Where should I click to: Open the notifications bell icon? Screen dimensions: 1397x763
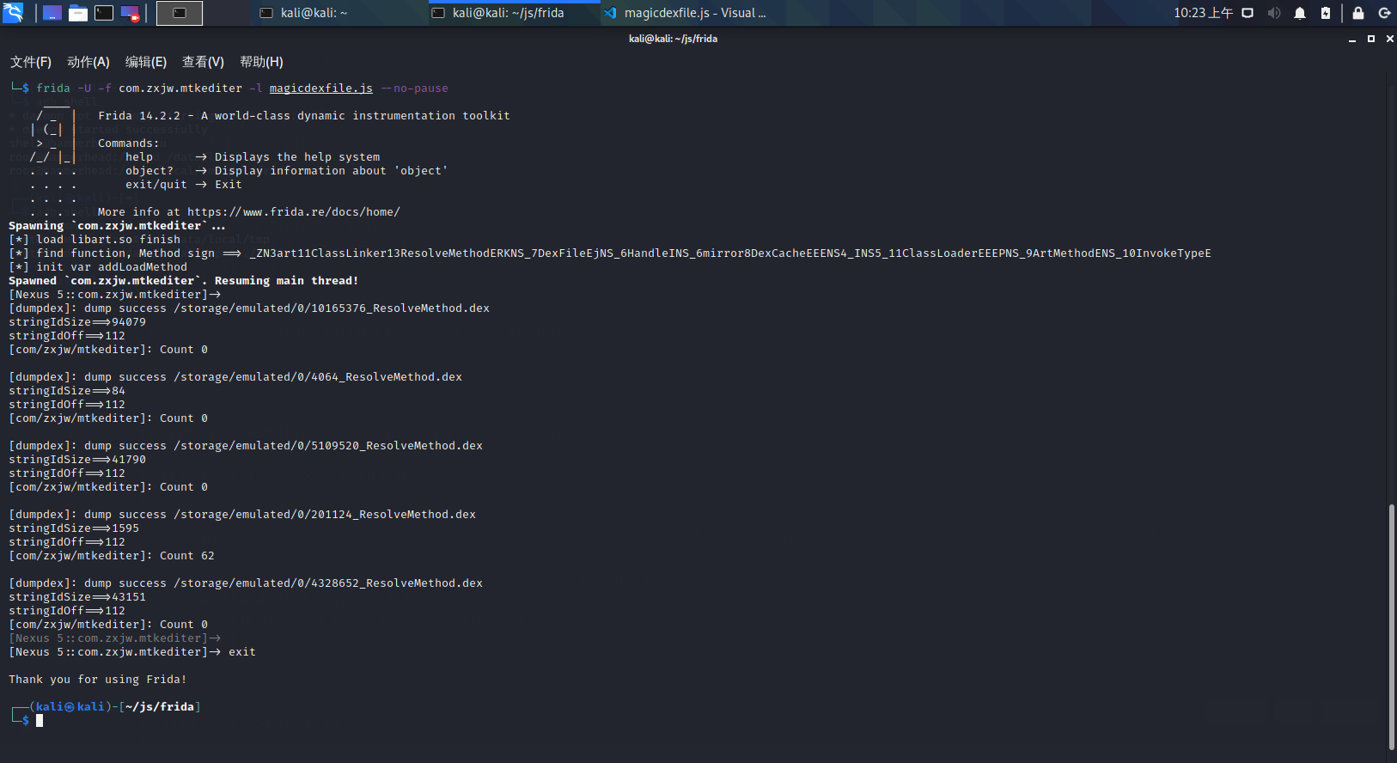(1300, 13)
